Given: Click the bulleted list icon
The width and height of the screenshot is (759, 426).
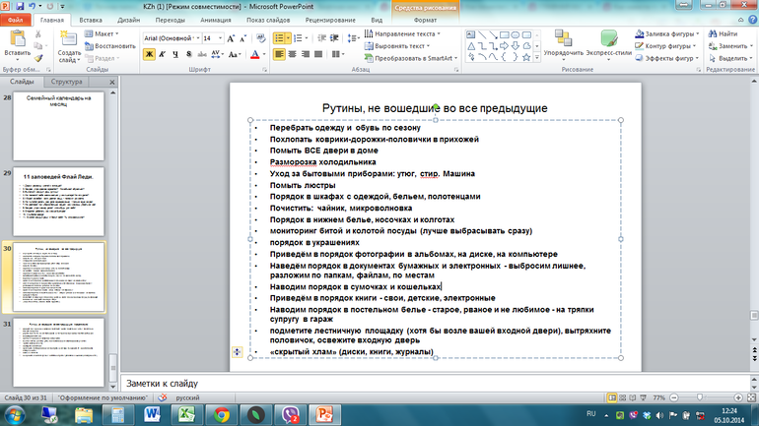Looking at the screenshot, I should (x=281, y=36).
